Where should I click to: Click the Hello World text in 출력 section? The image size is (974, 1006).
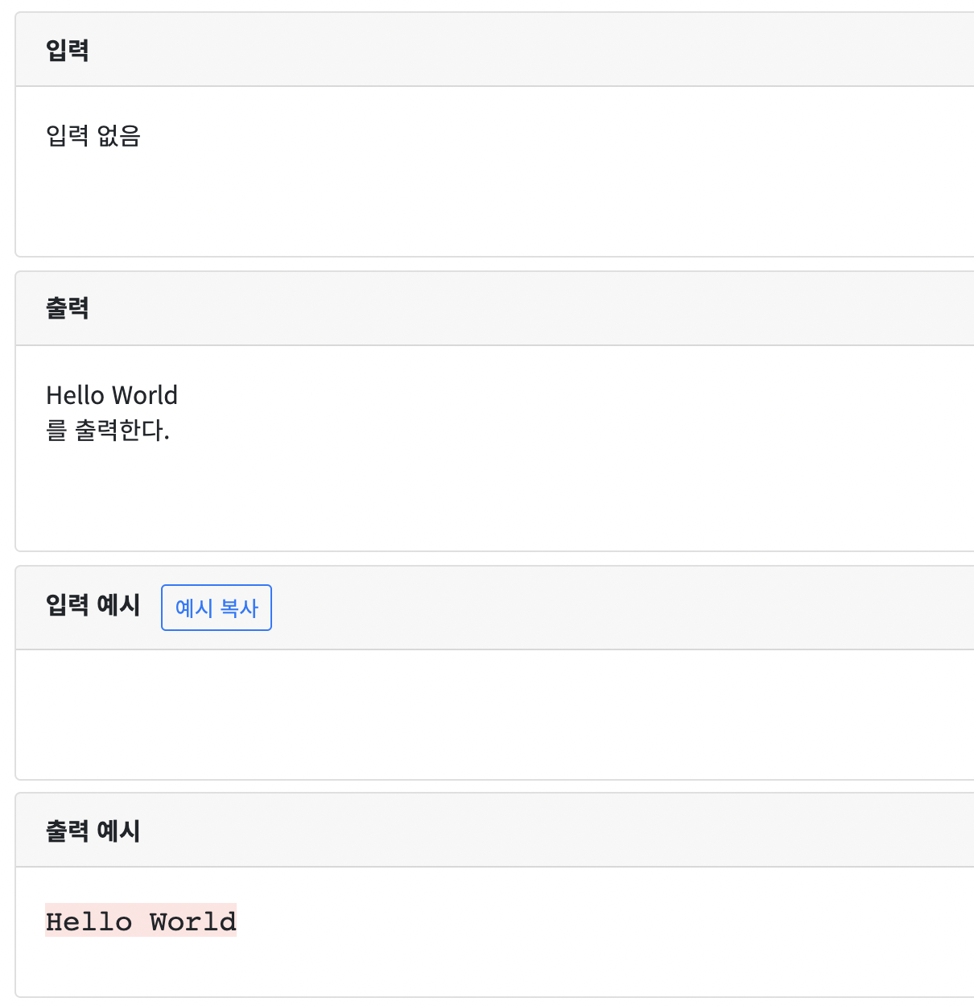click(112, 394)
